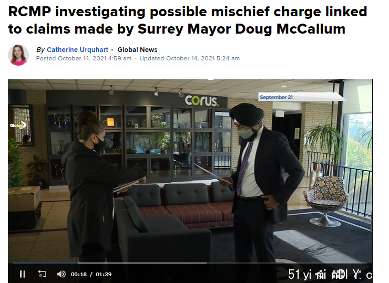Toggle HD video quality
Image resolution: width=389 pixels, height=283 pixels.
[340, 274]
